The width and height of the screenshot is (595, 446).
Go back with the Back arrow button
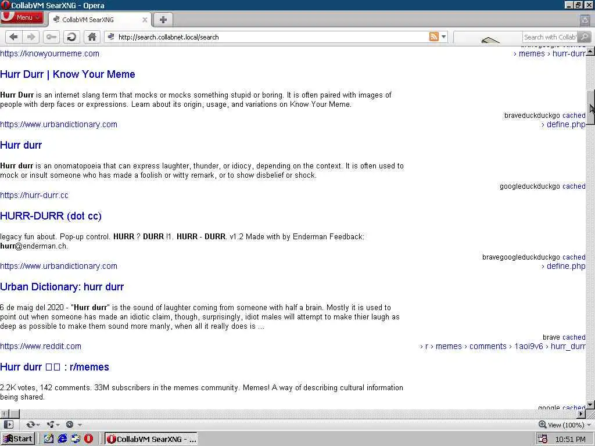[14, 37]
